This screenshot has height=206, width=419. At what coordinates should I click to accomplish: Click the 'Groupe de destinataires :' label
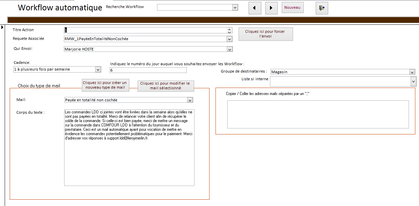[x=244, y=71]
